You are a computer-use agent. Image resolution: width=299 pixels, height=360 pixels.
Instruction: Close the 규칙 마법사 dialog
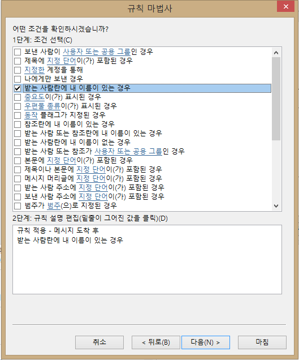click(285, 6)
